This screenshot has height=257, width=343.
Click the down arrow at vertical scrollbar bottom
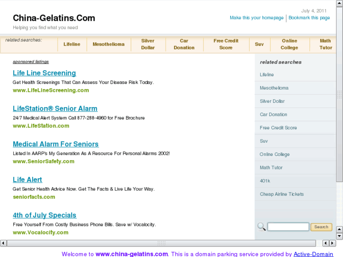(339, 236)
